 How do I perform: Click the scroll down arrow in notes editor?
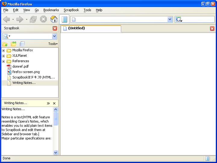point(56,153)
